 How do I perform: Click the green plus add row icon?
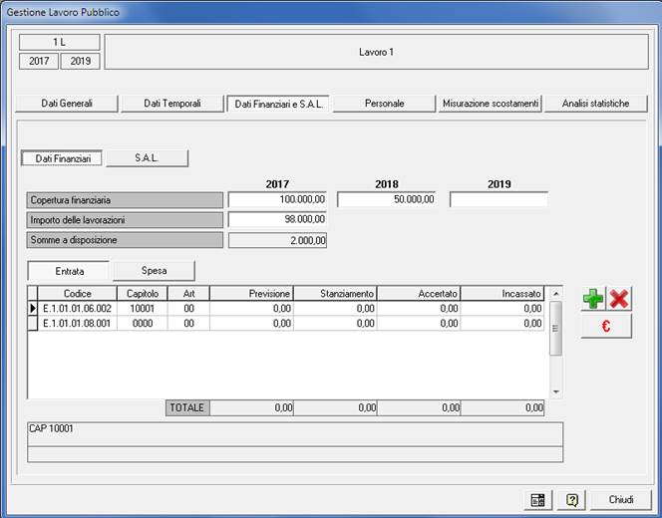click(594, 299)
